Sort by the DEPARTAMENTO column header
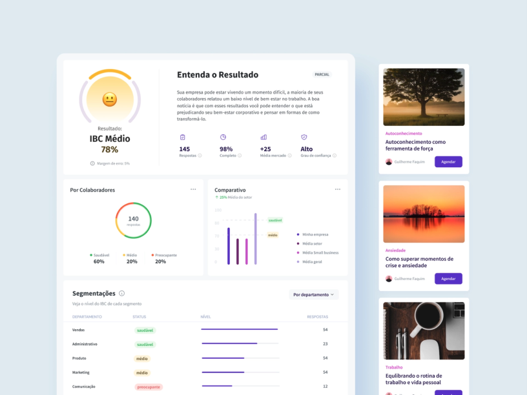 pos(87,317)
